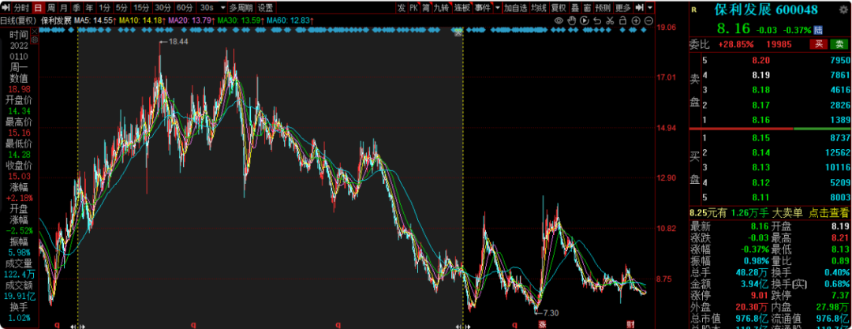Viewport: 852px width, 329px height.
Task: Click 加自选 to add to watchlist
Action: (x=516, y=8)
